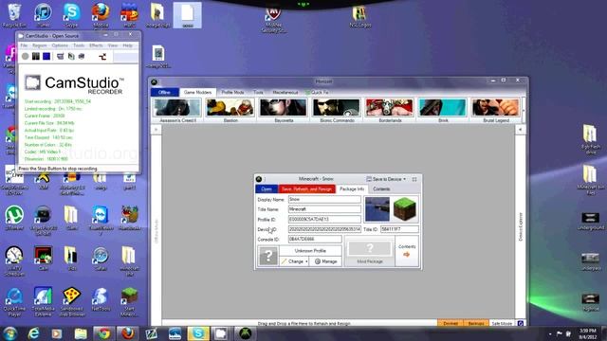Switch to the Profile Mods tab
This screenshot has height=341, width=607.
click(232, 93)
